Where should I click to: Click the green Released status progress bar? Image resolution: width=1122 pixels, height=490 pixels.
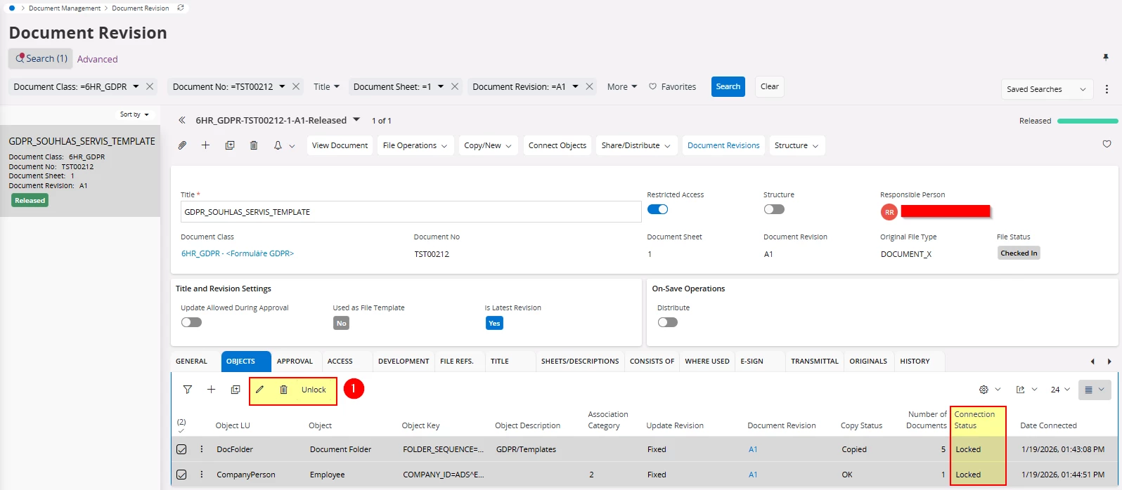coord(1087,121)
